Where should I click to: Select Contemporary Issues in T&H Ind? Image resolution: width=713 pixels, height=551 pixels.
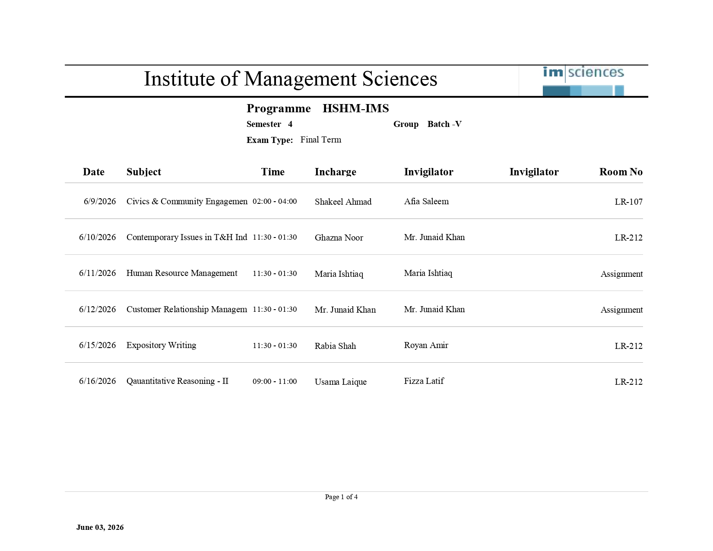(x=187, y=237)
